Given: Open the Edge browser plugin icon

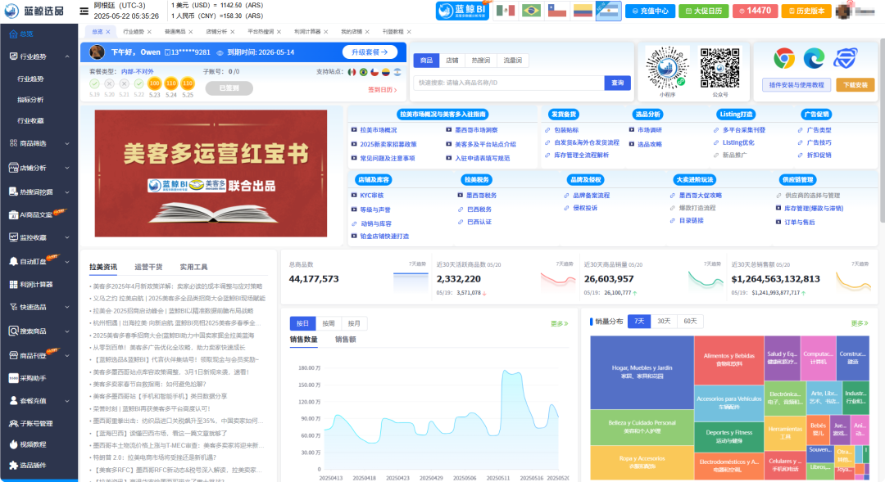Looking at the screenshot, I should click(x=814, y=59).
